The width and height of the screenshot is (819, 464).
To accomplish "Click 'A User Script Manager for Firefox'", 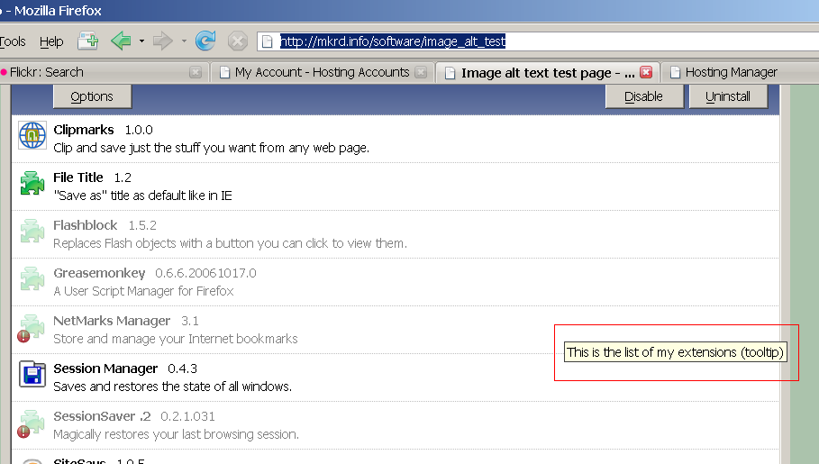I will tap(143, 291).
